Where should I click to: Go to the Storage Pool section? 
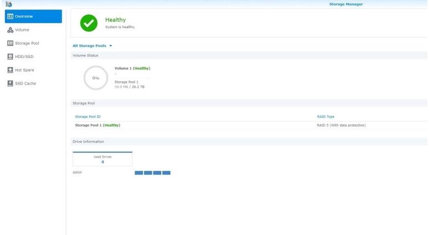[27, 43]
